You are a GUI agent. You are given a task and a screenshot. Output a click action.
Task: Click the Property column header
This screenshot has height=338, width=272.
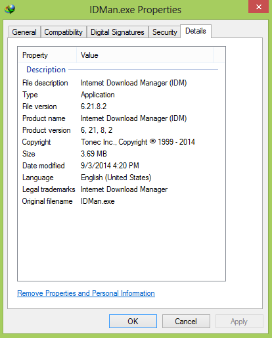pos(47,55)
